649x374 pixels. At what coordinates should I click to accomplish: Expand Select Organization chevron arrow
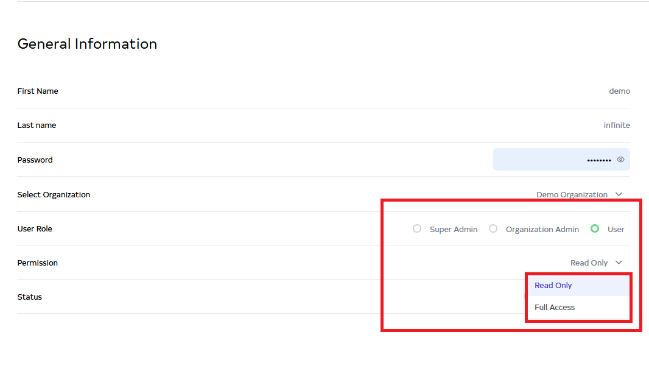(x=619, y=194)
